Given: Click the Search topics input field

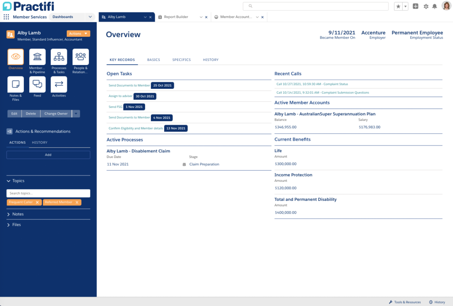Looking at the screenshot, I should [x=48, y=193].
